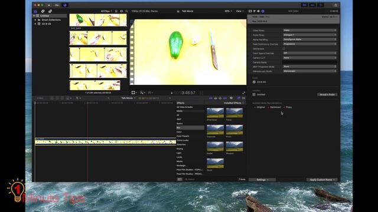This screenshot has height=212, width=378.
Task: Go forward in timeline history
Action: 170,98
